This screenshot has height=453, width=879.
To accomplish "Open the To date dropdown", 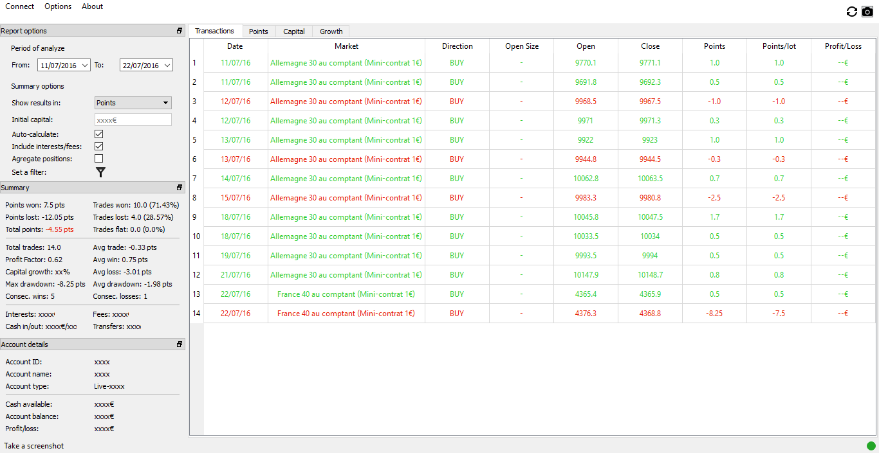I will pyautogui.click(x=168, y=66).
